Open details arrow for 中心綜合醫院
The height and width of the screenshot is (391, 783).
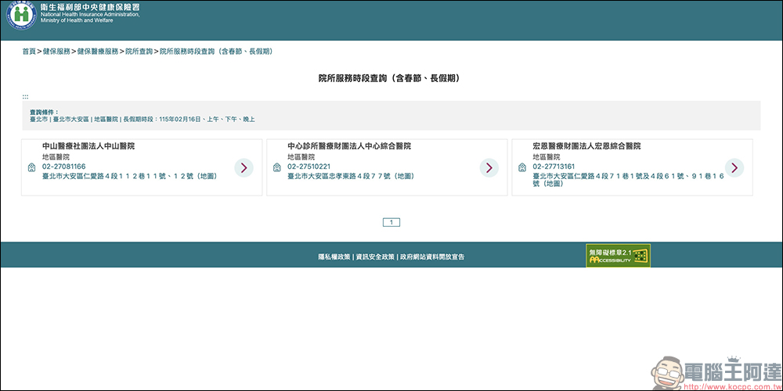point(489,168)
